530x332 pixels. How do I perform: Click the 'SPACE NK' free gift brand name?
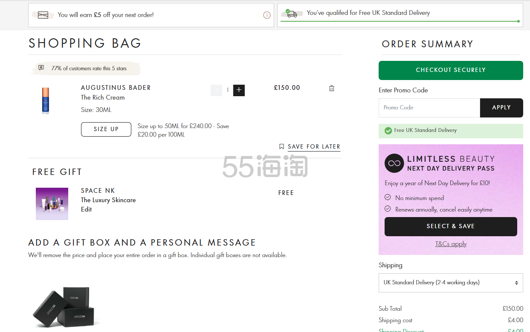coord(98,191)
